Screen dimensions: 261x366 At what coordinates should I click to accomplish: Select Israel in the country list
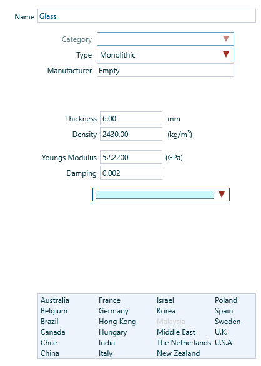coord(165,300)
